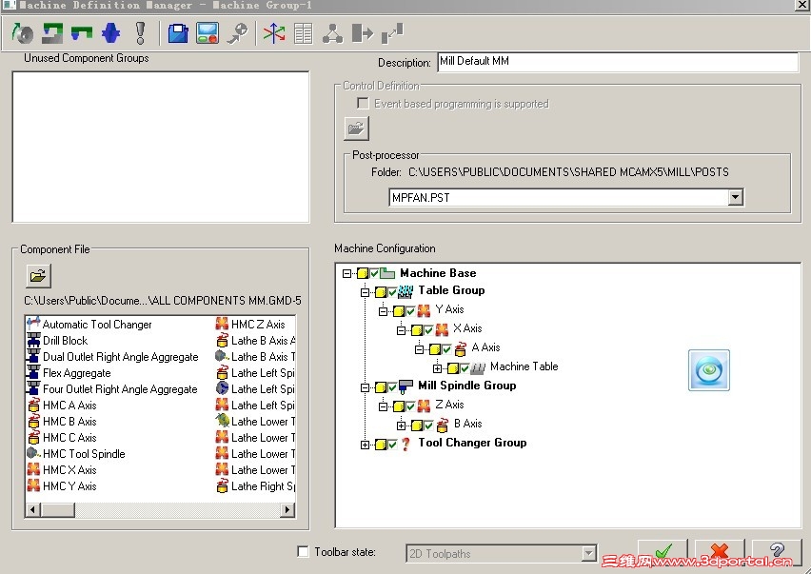Click component list scrollbar left arrow

pos(32,510)
